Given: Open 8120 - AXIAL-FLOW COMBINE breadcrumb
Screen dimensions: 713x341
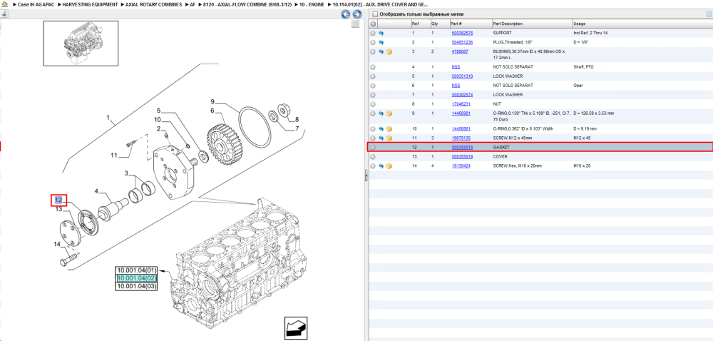Looking at the screenshot, I should [247, 4].
